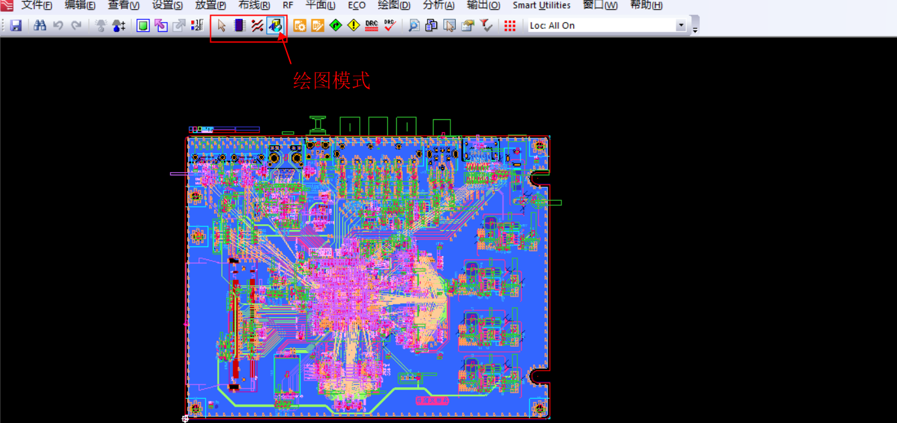Switch to Placement Edit mode
897x423 pixels.
point(240,25)
